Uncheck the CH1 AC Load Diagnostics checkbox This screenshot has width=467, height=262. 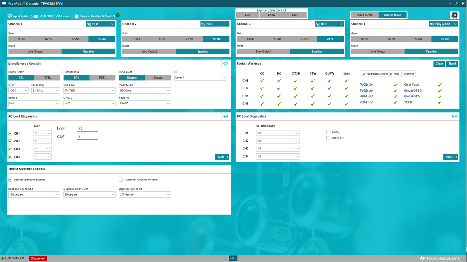pyautogui.click(x=10, y=134)
